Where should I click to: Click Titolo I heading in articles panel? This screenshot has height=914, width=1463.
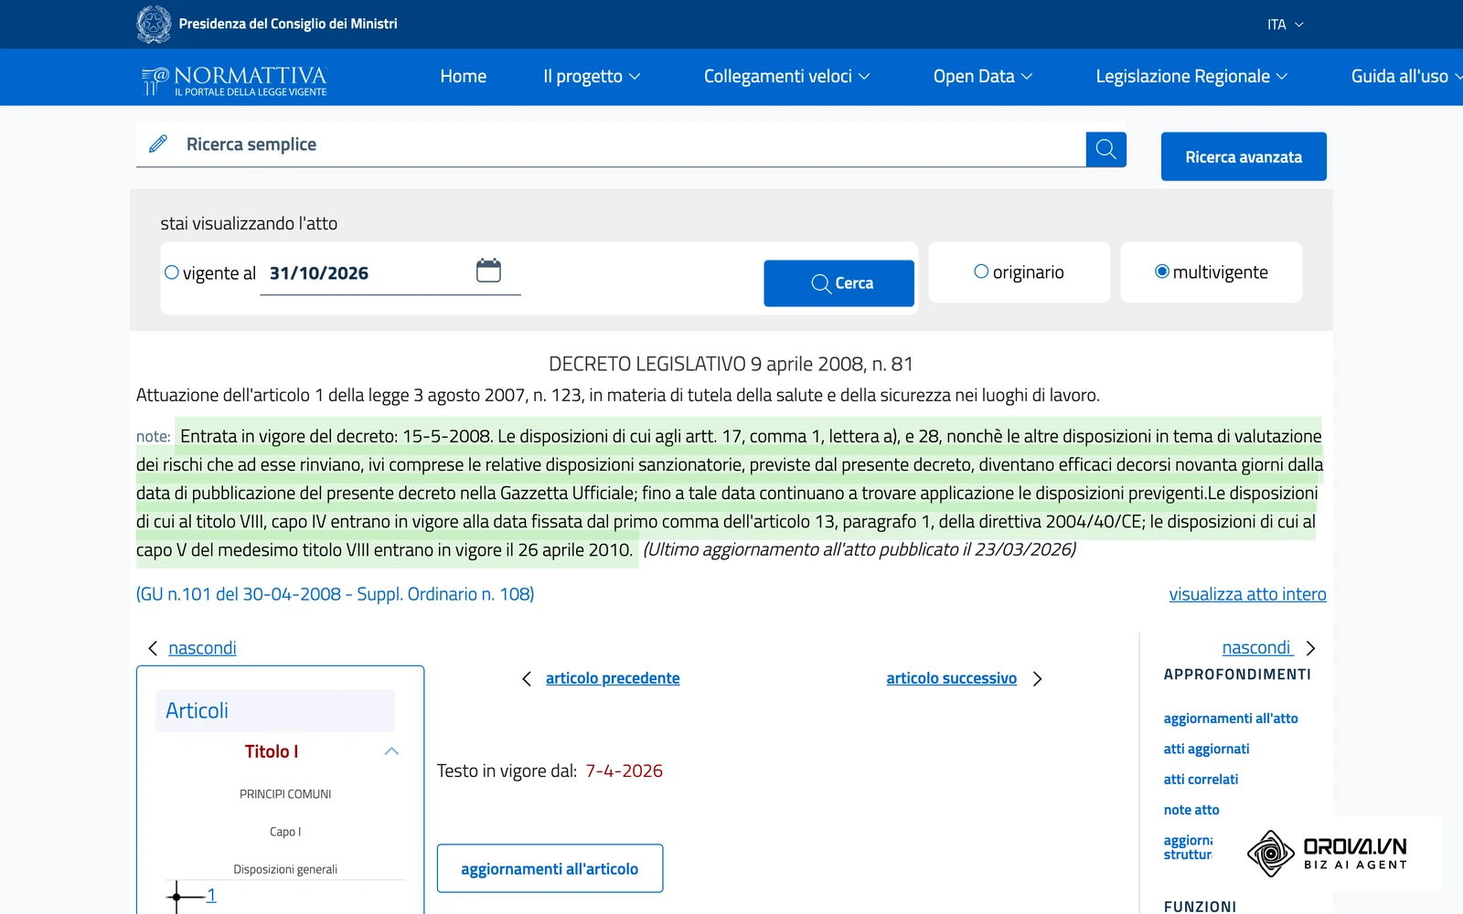[272, 751]
